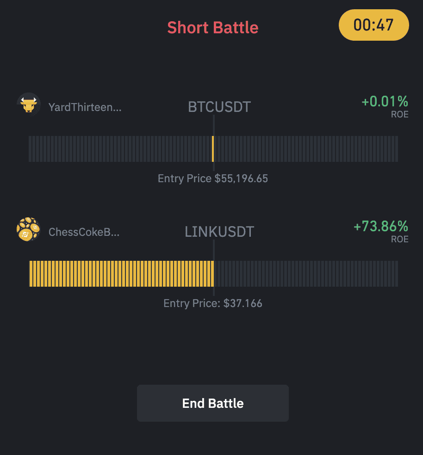Click the Entry Price $55,196.65 text
Screen dimensions: 423x455
click(213, 178)
